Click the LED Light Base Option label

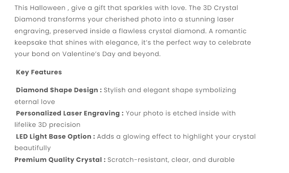click(x=56, y=137)
